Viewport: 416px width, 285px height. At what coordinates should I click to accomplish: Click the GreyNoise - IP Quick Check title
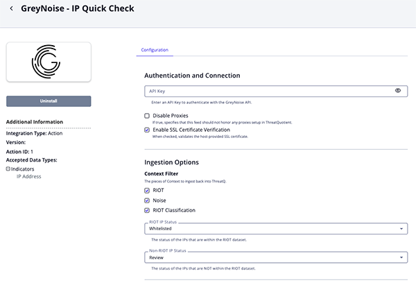point(78,8)
